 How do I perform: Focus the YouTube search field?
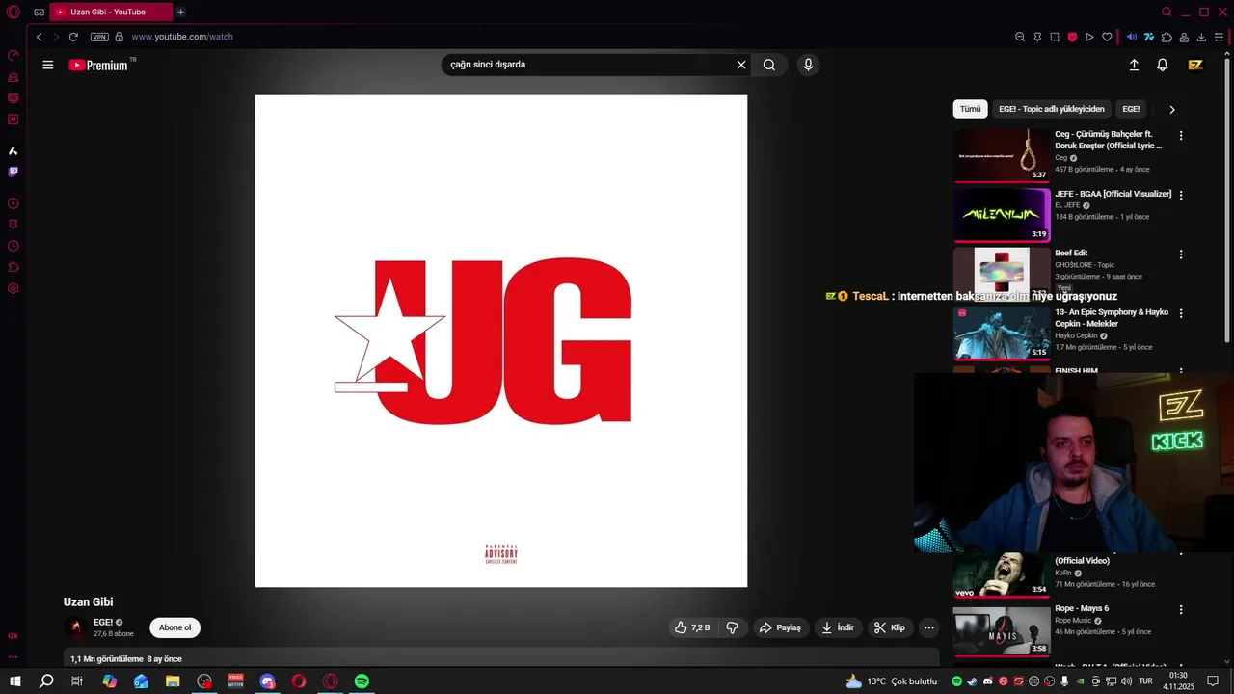coord(588,65)
